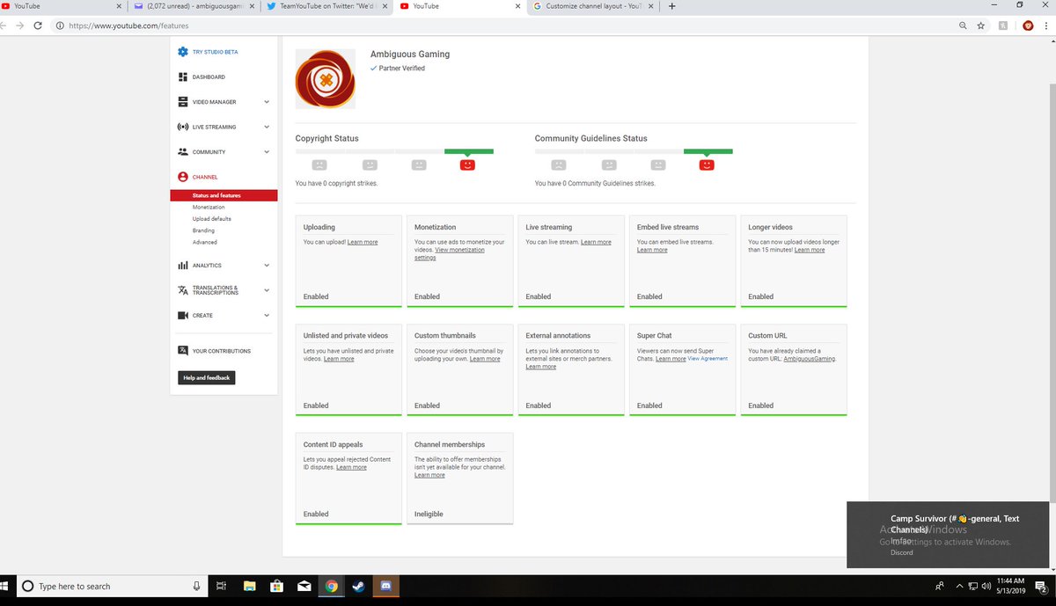Click the Type here to search box
Viewport: 1056px width, 606px height.
point(114,586)
